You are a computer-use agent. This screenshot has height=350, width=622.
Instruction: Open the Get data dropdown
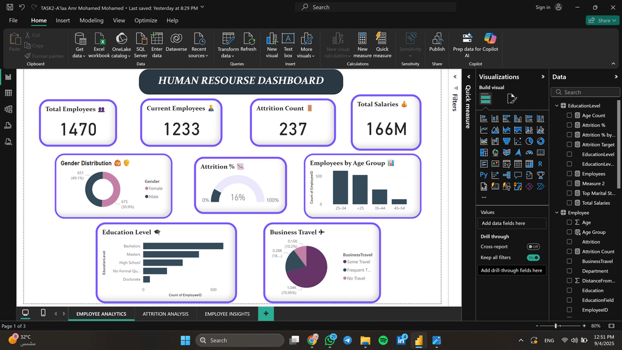pyautogui.click(x=79, y=56)
